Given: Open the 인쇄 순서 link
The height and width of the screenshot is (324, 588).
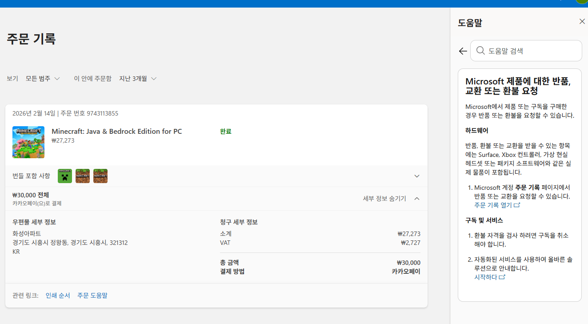Looking at the screenshot, I should (x=58, y=295).
